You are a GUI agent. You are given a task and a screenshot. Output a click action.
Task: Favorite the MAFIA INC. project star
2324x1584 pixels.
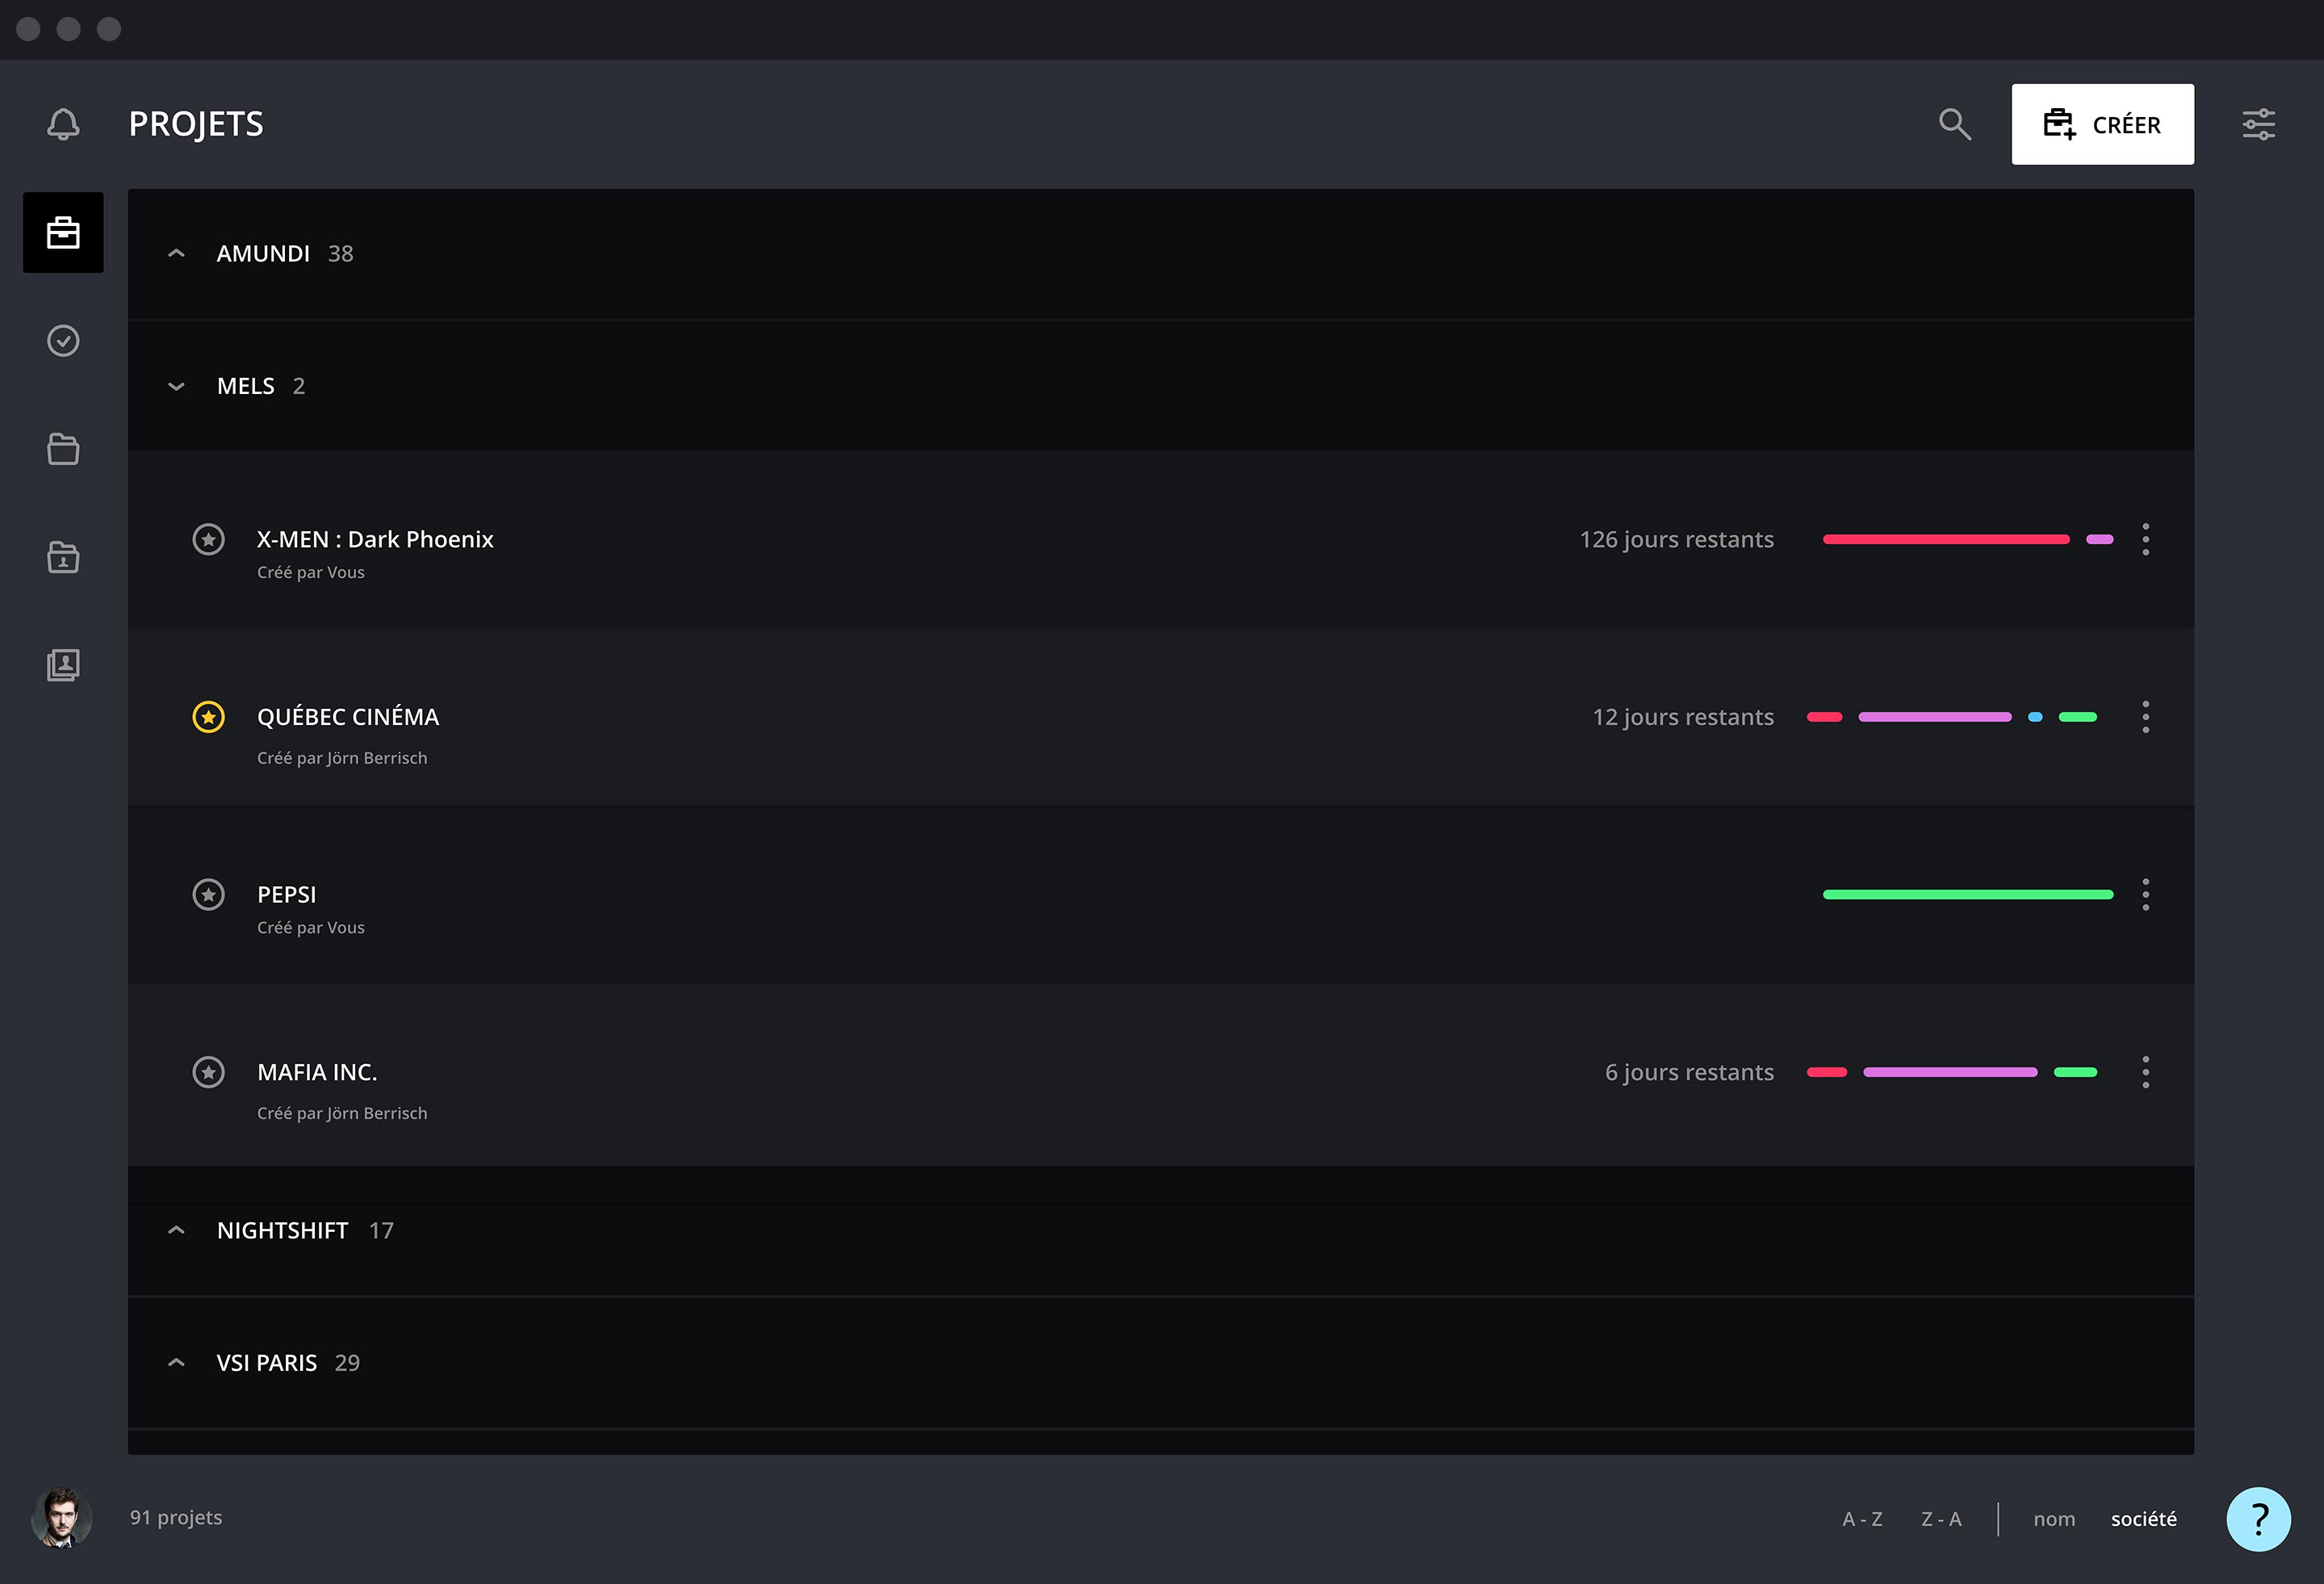click(x=208, y=1072)
